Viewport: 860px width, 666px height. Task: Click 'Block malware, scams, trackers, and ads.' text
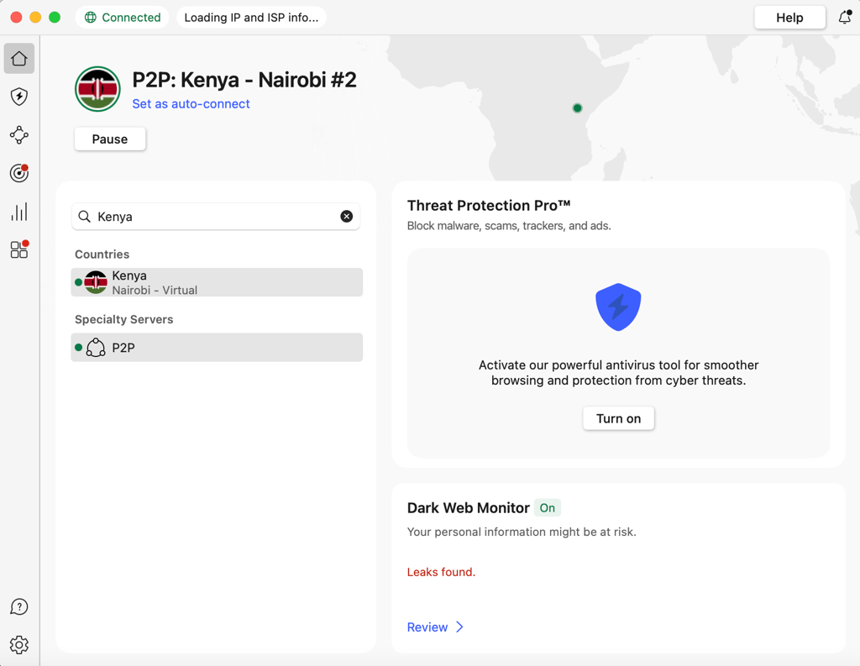[509, 226]
